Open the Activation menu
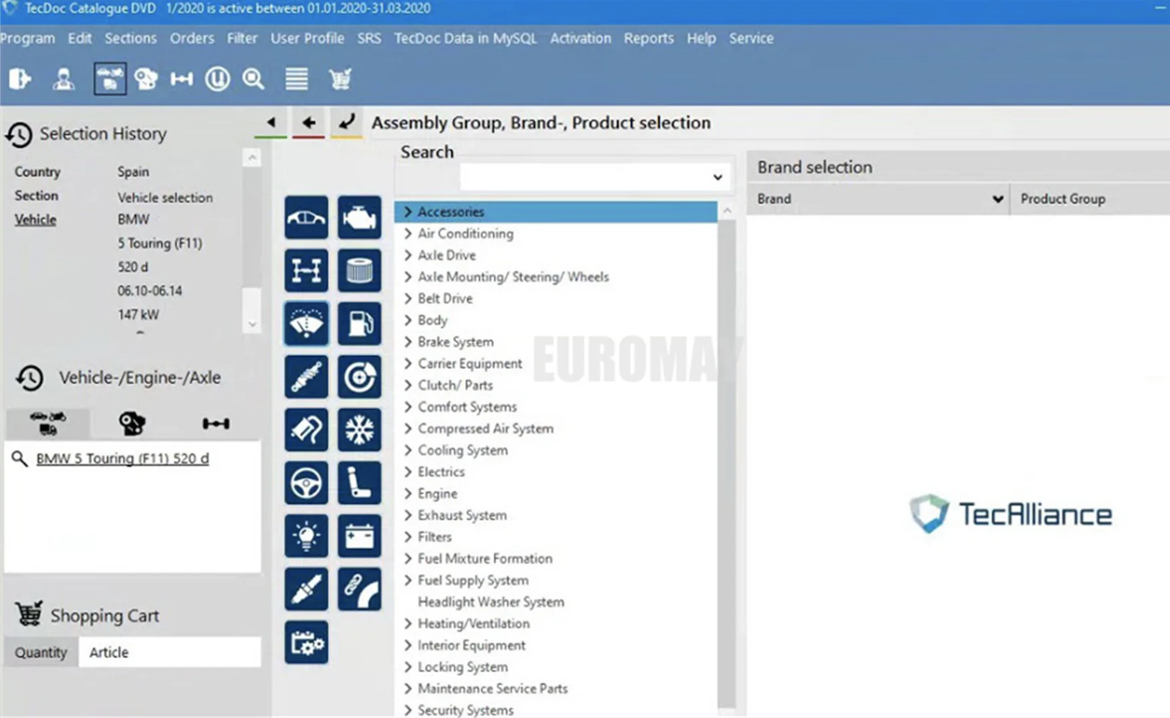Viewport: 1170px width, 718px height. click(580, 38)
